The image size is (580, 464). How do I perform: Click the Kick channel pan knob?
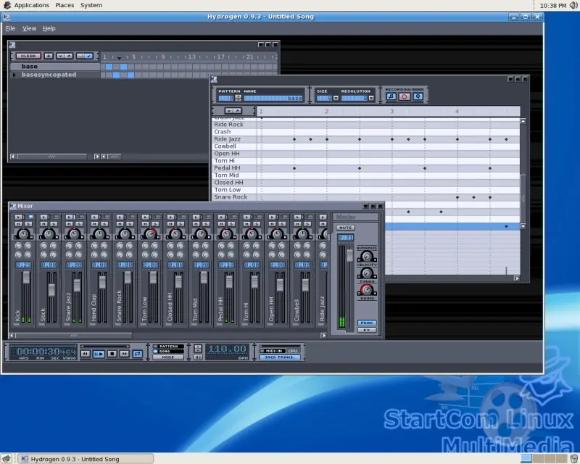(x=23, y=234)
